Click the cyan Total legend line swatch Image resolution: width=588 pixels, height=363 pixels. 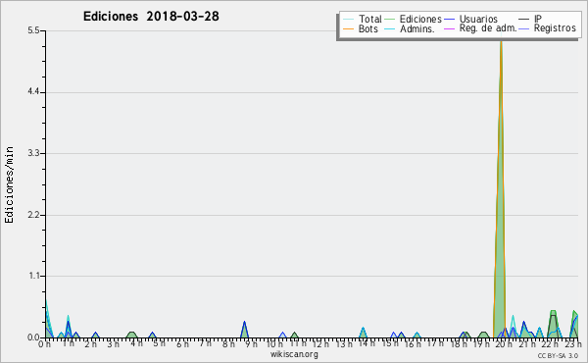pos(348,20)
